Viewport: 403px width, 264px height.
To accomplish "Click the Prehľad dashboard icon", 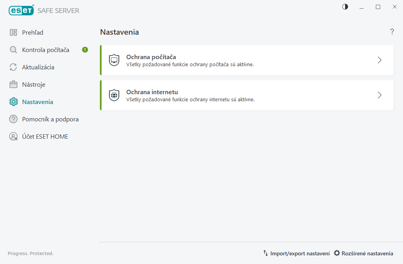I will (13, 33).
